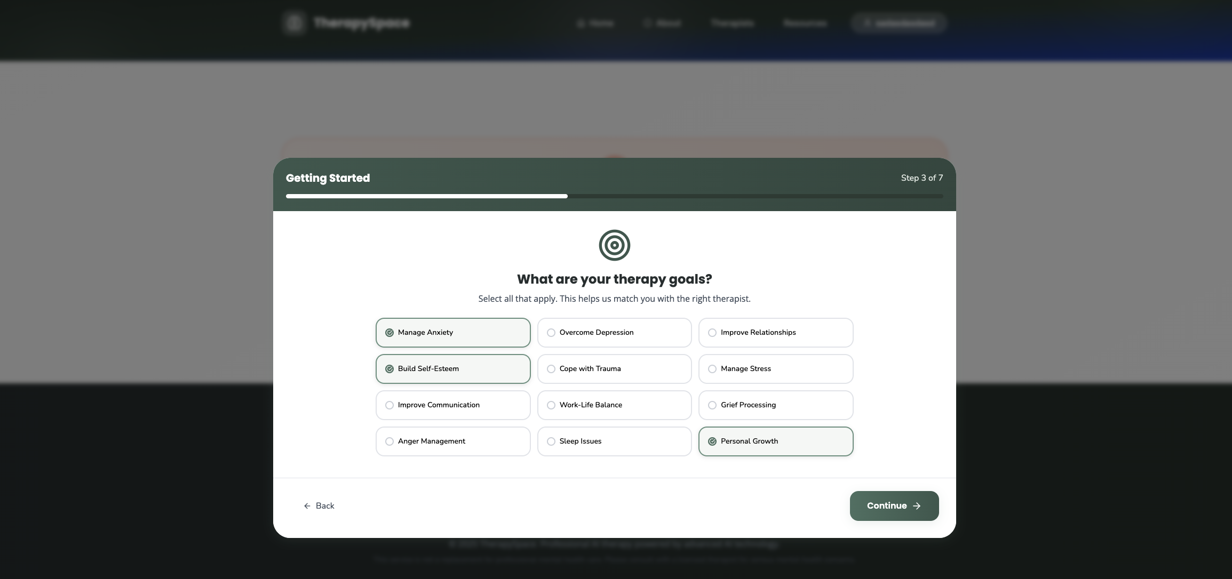1232x579 pixels.
Task: Click the right arrow icon on Continue
Action: coord(917,506)
